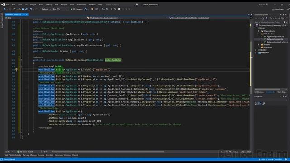Screen dimensions: 290x163
Task: Close the Solution Explorer panel
Action: [286, 14]
